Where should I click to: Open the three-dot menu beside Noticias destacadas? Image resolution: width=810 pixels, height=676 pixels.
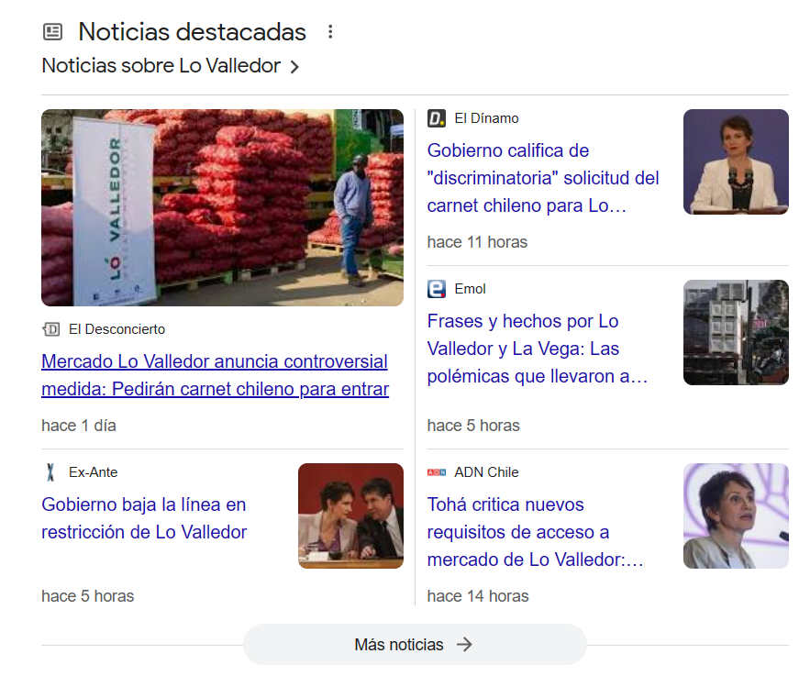[x=330, y=32]
